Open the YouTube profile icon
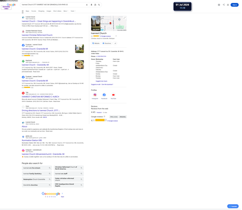242x210 pixels. 113,95
